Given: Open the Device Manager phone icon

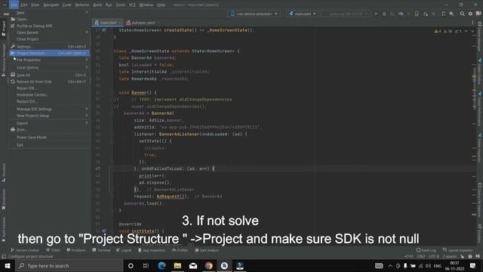Looking at the screenshot, I should tap(443, 14).
